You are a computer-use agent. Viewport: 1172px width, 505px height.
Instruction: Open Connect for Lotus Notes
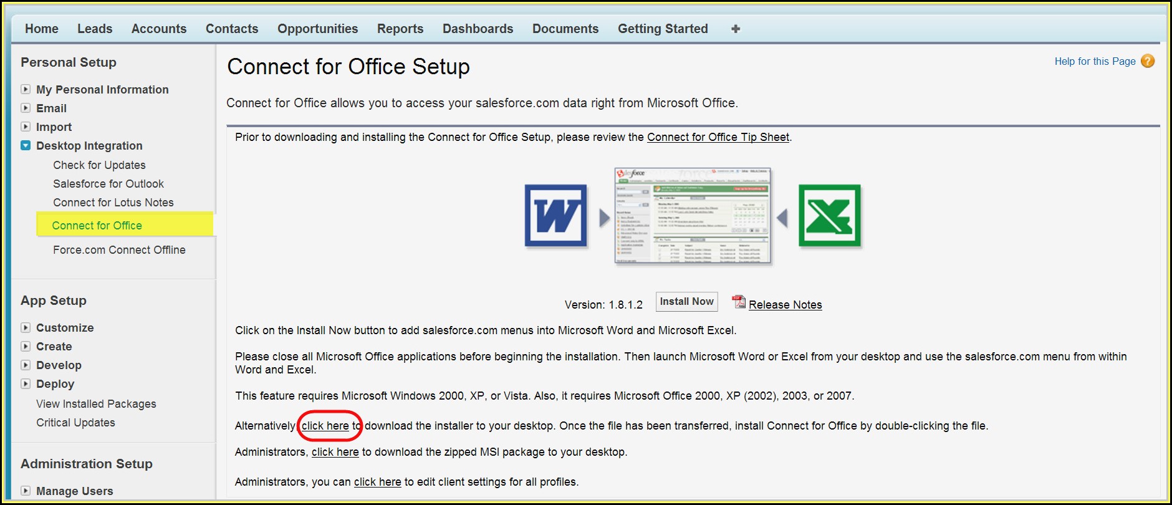coord(113,203)
